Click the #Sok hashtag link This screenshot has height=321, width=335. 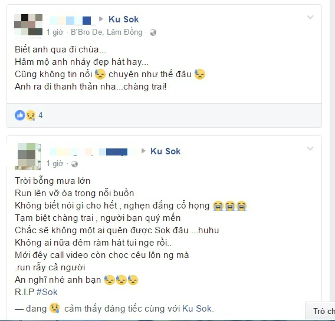click(47, 292)
